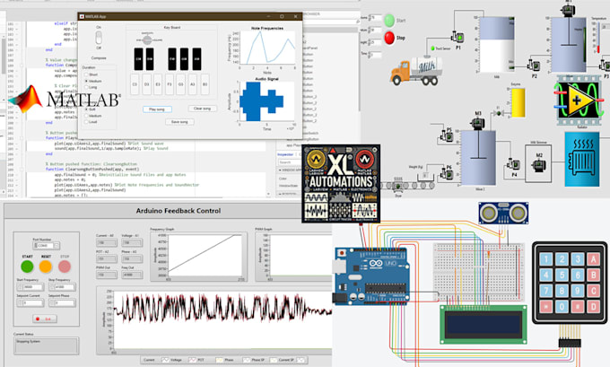The width and height of the screenshot is (610, 367).
Task: Click white piano key C3
Action: click(135, 84)
